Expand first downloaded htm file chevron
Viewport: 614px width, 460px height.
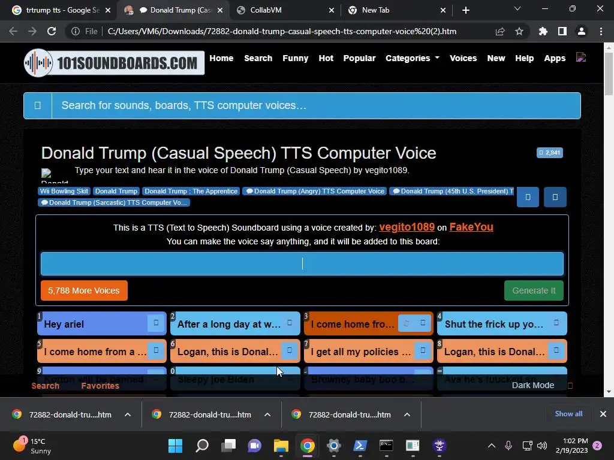(128, 414)
